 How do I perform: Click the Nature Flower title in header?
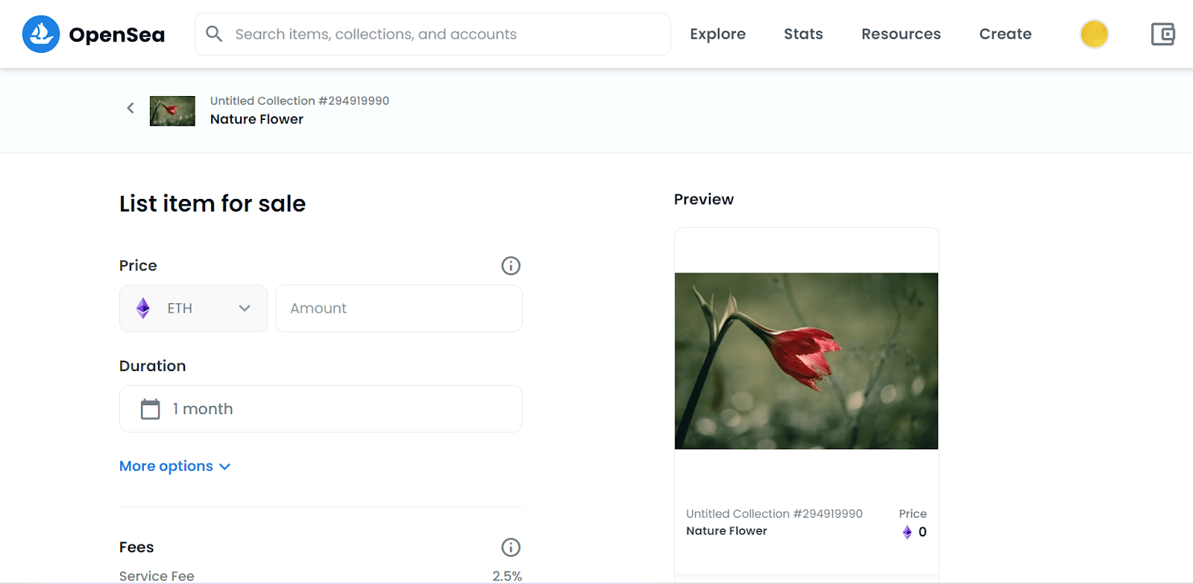(x=256, y=119)
